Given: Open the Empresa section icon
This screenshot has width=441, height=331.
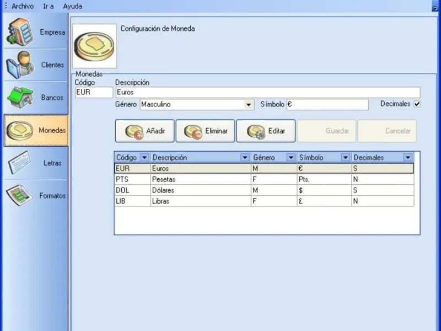Looking at the screenshot, I should coord(20,32).
